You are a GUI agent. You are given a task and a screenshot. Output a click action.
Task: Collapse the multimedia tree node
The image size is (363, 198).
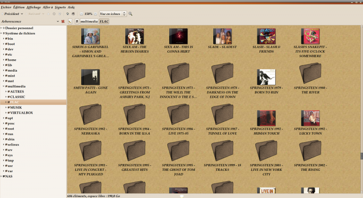pos(4,86)
